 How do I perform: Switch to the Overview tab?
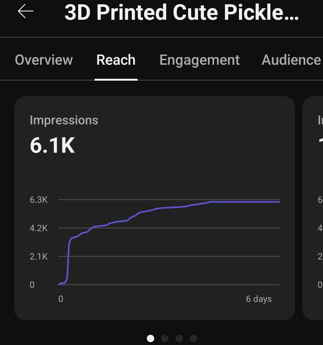point(44,60)
